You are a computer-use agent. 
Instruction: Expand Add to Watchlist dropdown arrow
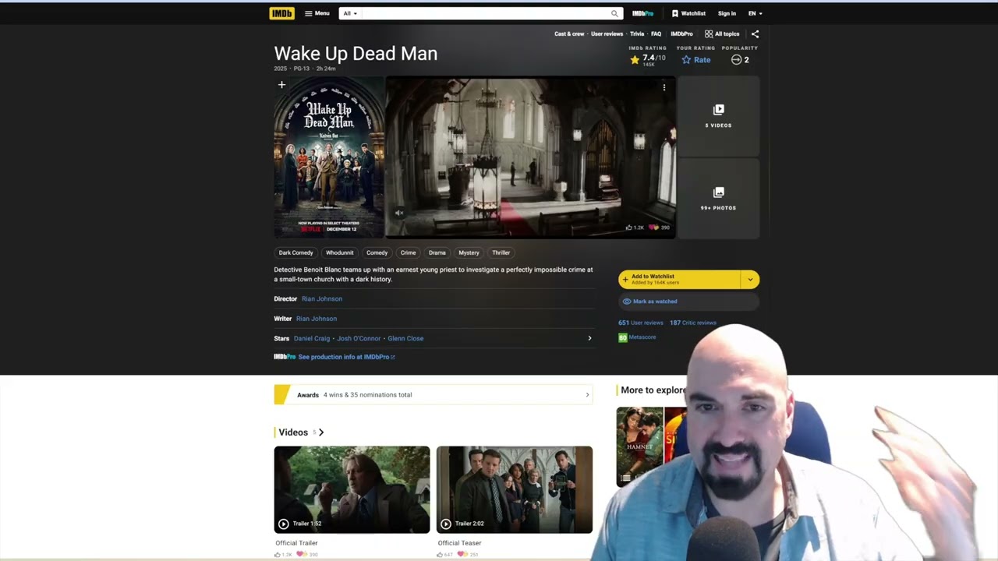(x=750, y=279)
